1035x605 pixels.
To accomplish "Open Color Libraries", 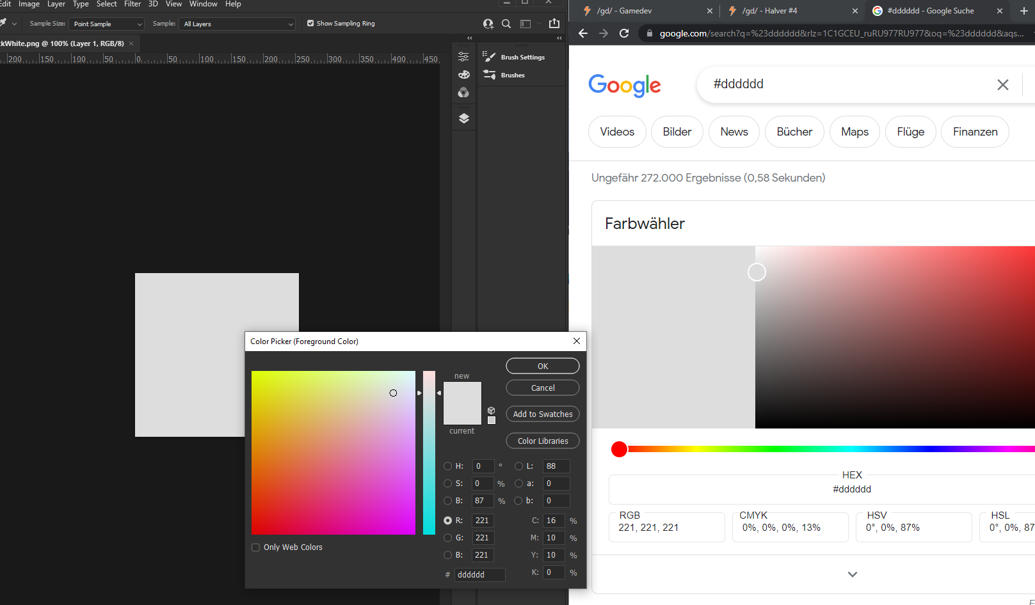I will (x=543, y=441).
